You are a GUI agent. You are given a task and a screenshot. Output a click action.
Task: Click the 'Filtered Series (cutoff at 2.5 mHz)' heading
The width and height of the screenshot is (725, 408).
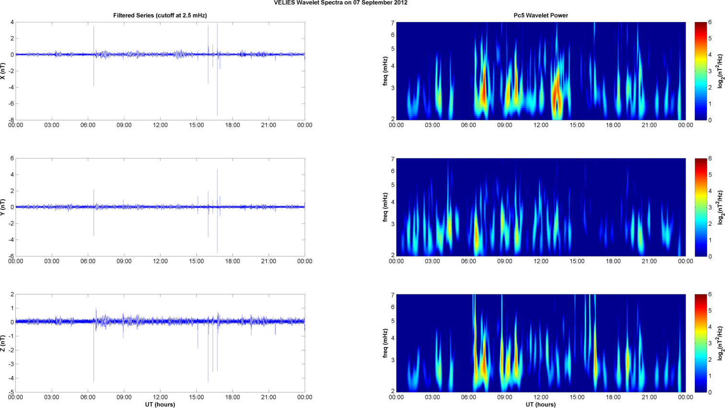click(160, 15)
